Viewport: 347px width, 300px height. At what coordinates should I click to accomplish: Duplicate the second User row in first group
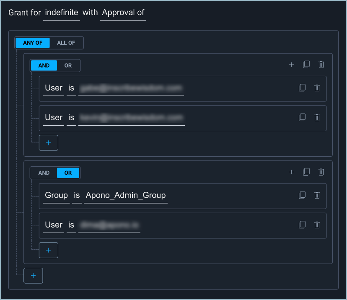302,117
